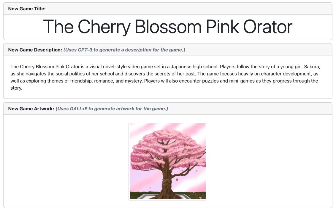Click the name "Sakura" in the description
Viewport: 336px width, 210px height.
tap(312, 67)
